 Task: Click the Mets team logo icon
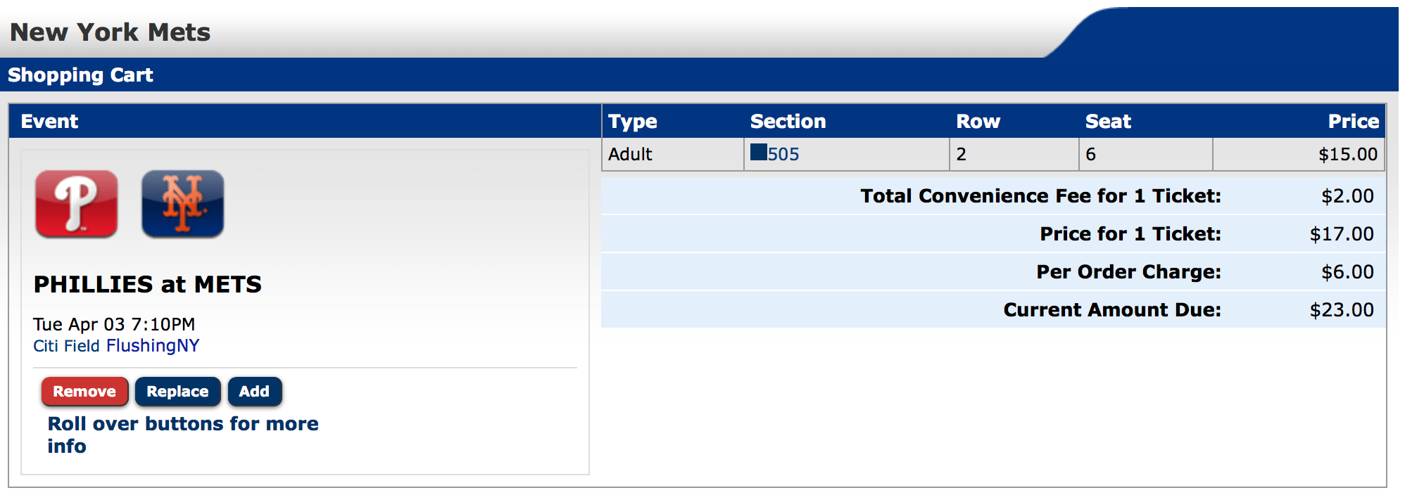(x=183, y=204)
